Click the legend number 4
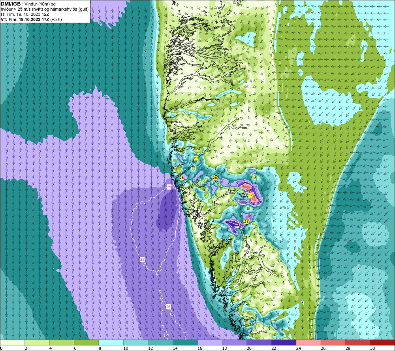The image size is (395, 351). click(x=51, y=348)
